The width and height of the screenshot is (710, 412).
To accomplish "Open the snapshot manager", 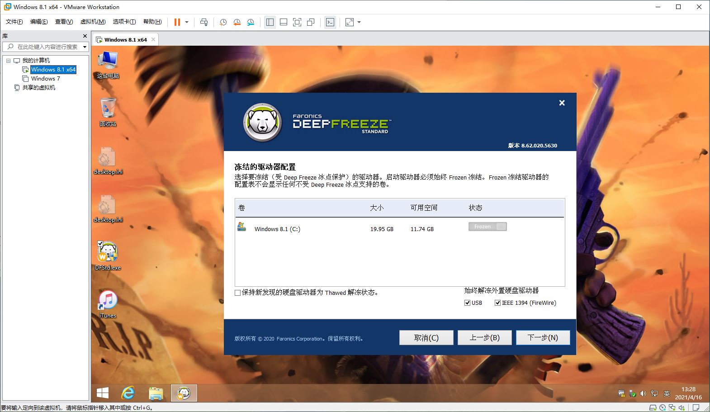I will point(251,22).
